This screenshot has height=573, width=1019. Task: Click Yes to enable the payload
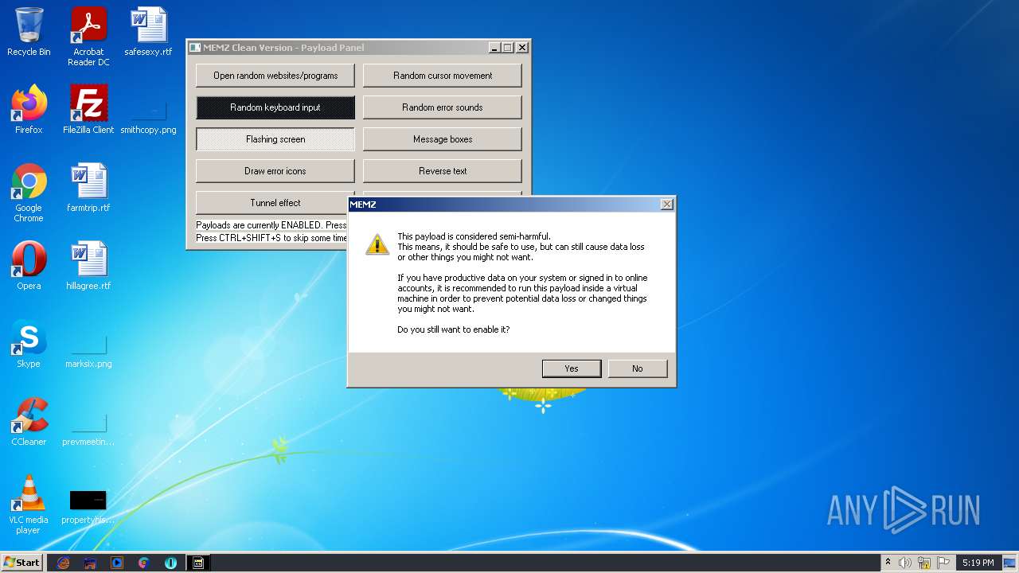572,368
